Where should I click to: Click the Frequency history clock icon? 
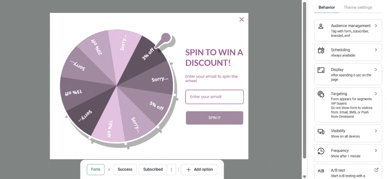click(321, 151)
